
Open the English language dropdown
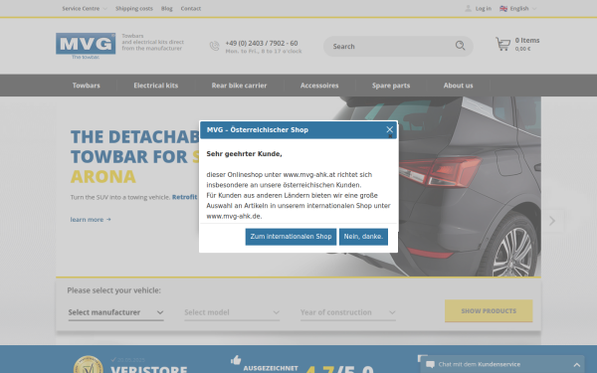pyautogui.click(x=518, y=8)
